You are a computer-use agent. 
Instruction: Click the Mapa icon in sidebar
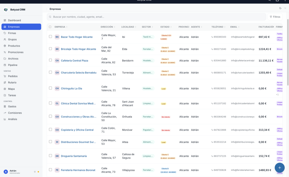(5, 89)
